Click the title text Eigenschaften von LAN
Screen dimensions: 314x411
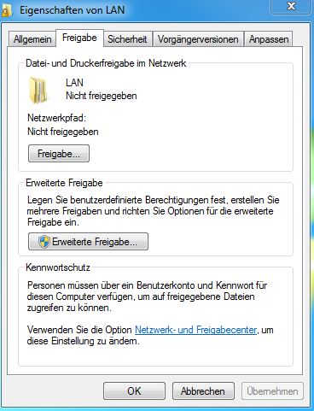73,10
